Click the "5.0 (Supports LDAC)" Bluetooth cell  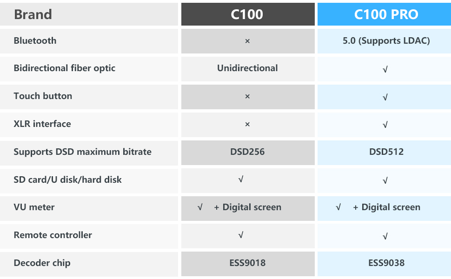(x=386, y=41)
